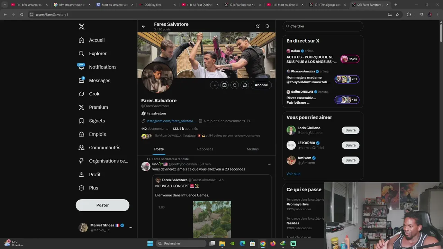
Task: Open File Explorer from taskbar
Action: (222, 243)
